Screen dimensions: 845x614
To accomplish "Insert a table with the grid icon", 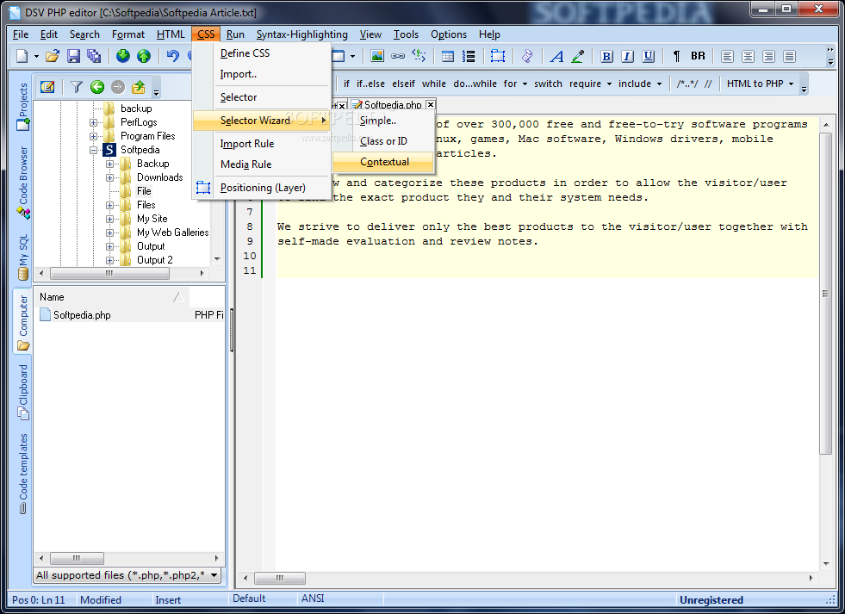I will click(448, 56).
